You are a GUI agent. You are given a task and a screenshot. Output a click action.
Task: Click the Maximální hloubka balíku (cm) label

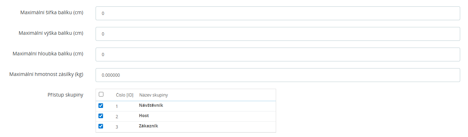[48, 54]
